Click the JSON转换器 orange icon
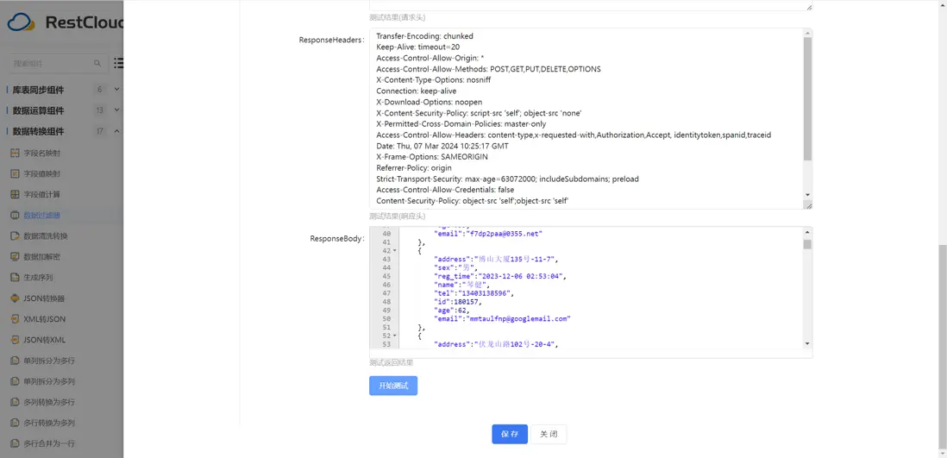 (15, 298)
